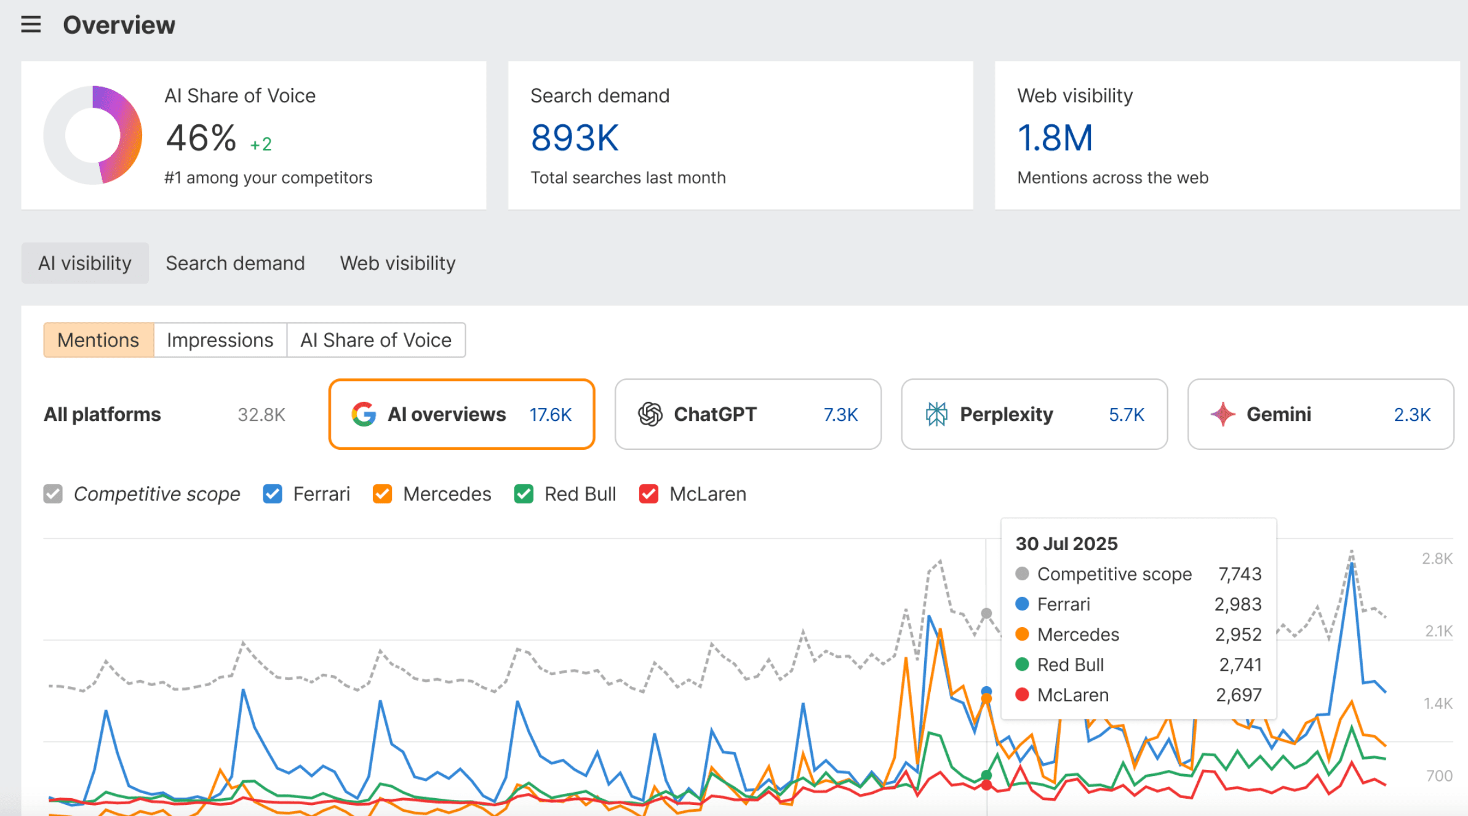Uncheck the McLaren checkbox
1468x816 pixels.
pyautogui.click(x=648, y=494)
